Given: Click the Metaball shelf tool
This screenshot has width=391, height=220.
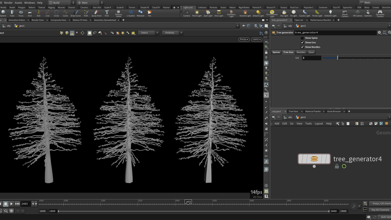Looking at the screenshot, I should point(140,13).
